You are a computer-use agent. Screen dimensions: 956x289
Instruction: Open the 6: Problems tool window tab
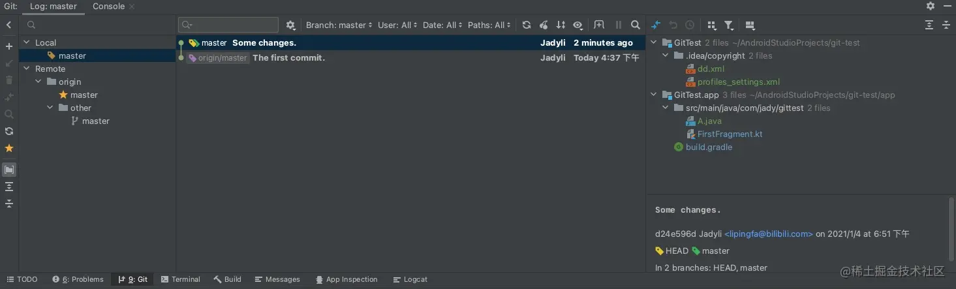click(78, 279)
